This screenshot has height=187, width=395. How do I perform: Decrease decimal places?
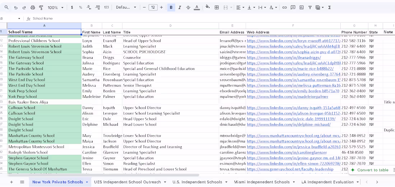coord(89,8)
